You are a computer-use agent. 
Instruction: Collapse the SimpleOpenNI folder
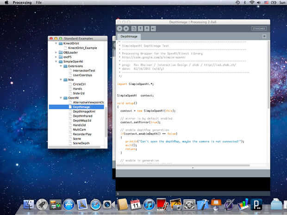(56, 61)
